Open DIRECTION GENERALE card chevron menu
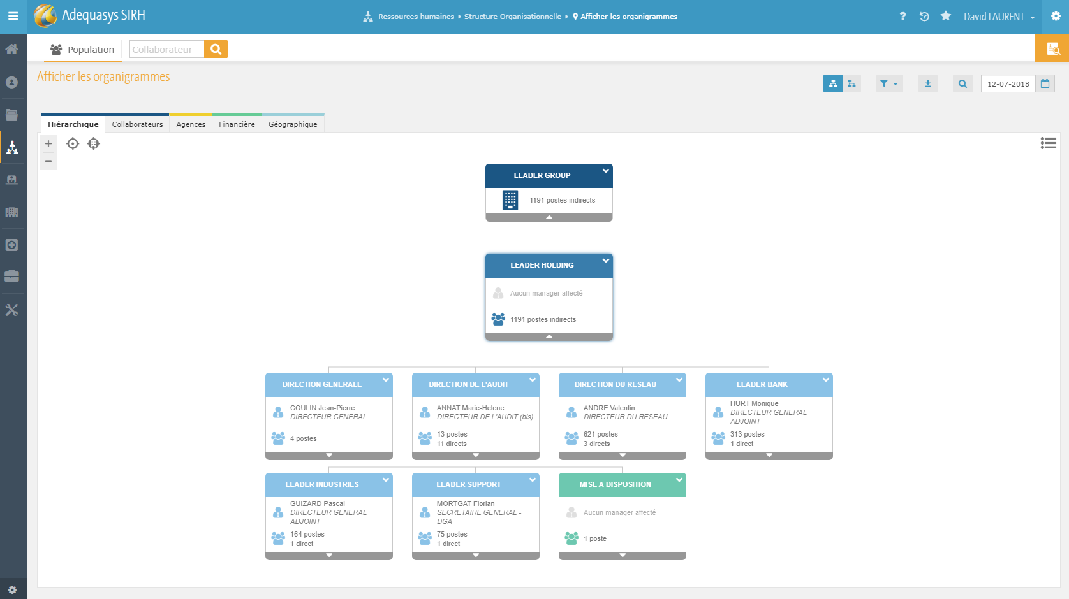The height and width of the screenshot is (599, 1069). [x=385, y=380]
